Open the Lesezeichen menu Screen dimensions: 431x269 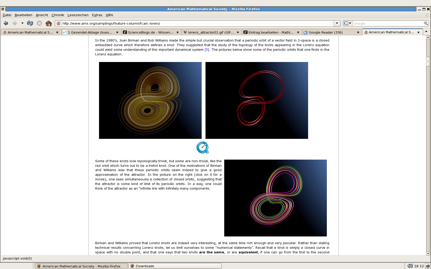(x=78, y=15)
